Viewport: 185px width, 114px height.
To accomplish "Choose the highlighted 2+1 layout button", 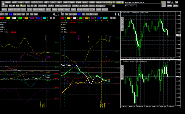I will coord(110,2).
